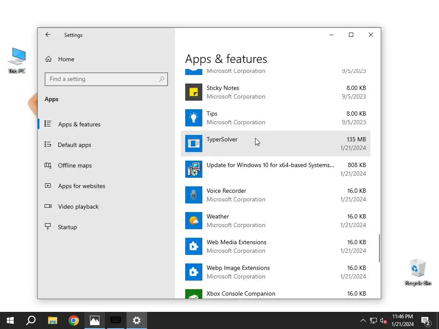
Task: Open This PC desktop icon
Action: pos(17,60)
